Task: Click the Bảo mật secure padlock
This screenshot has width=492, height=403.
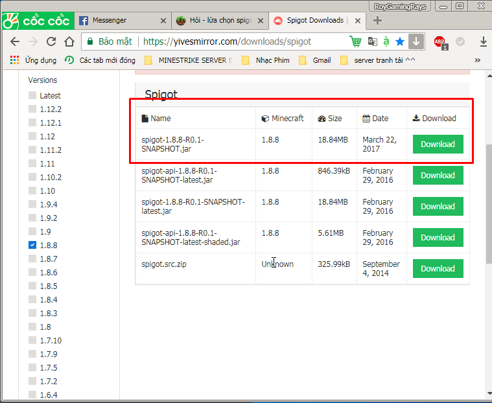Action: point(90,41)
